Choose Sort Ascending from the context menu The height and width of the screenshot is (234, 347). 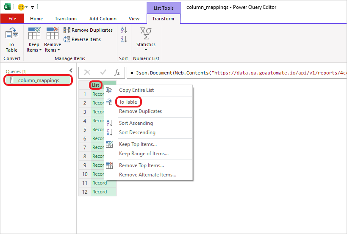click(x=136, y=123)
